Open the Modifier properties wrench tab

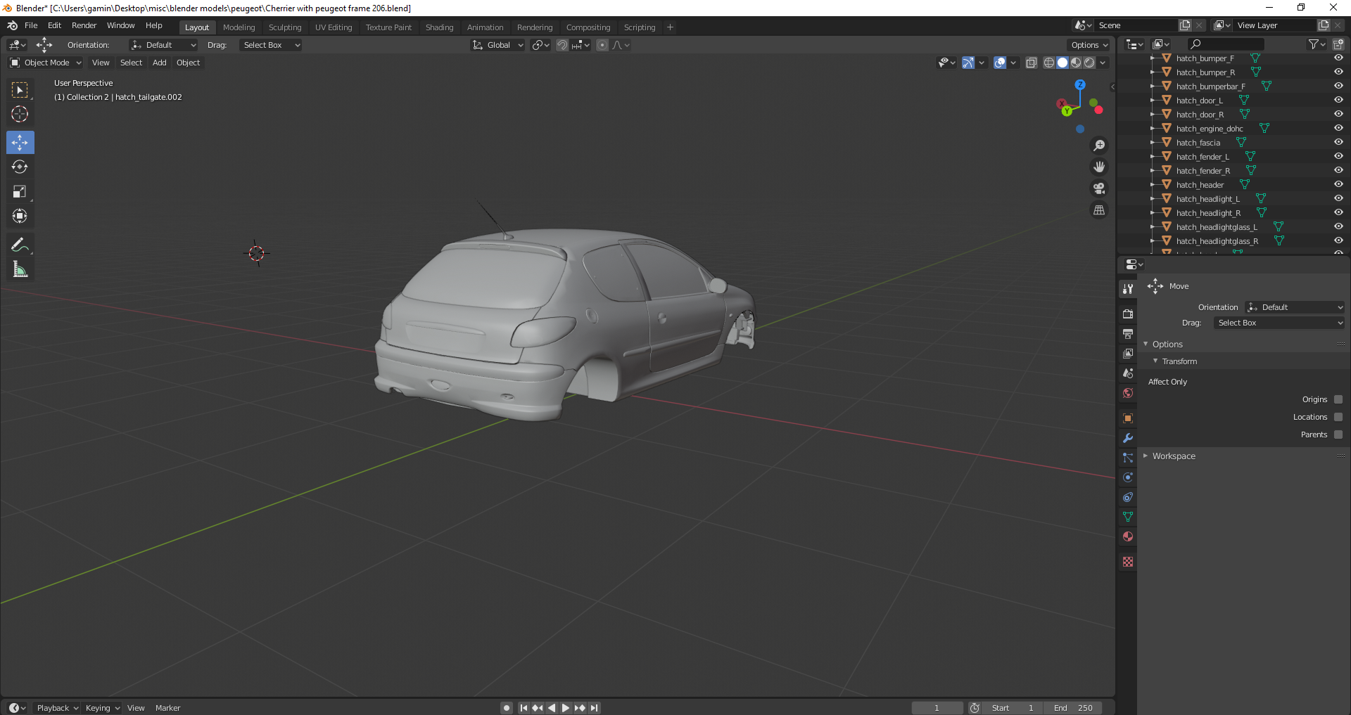click(1128, 438)
